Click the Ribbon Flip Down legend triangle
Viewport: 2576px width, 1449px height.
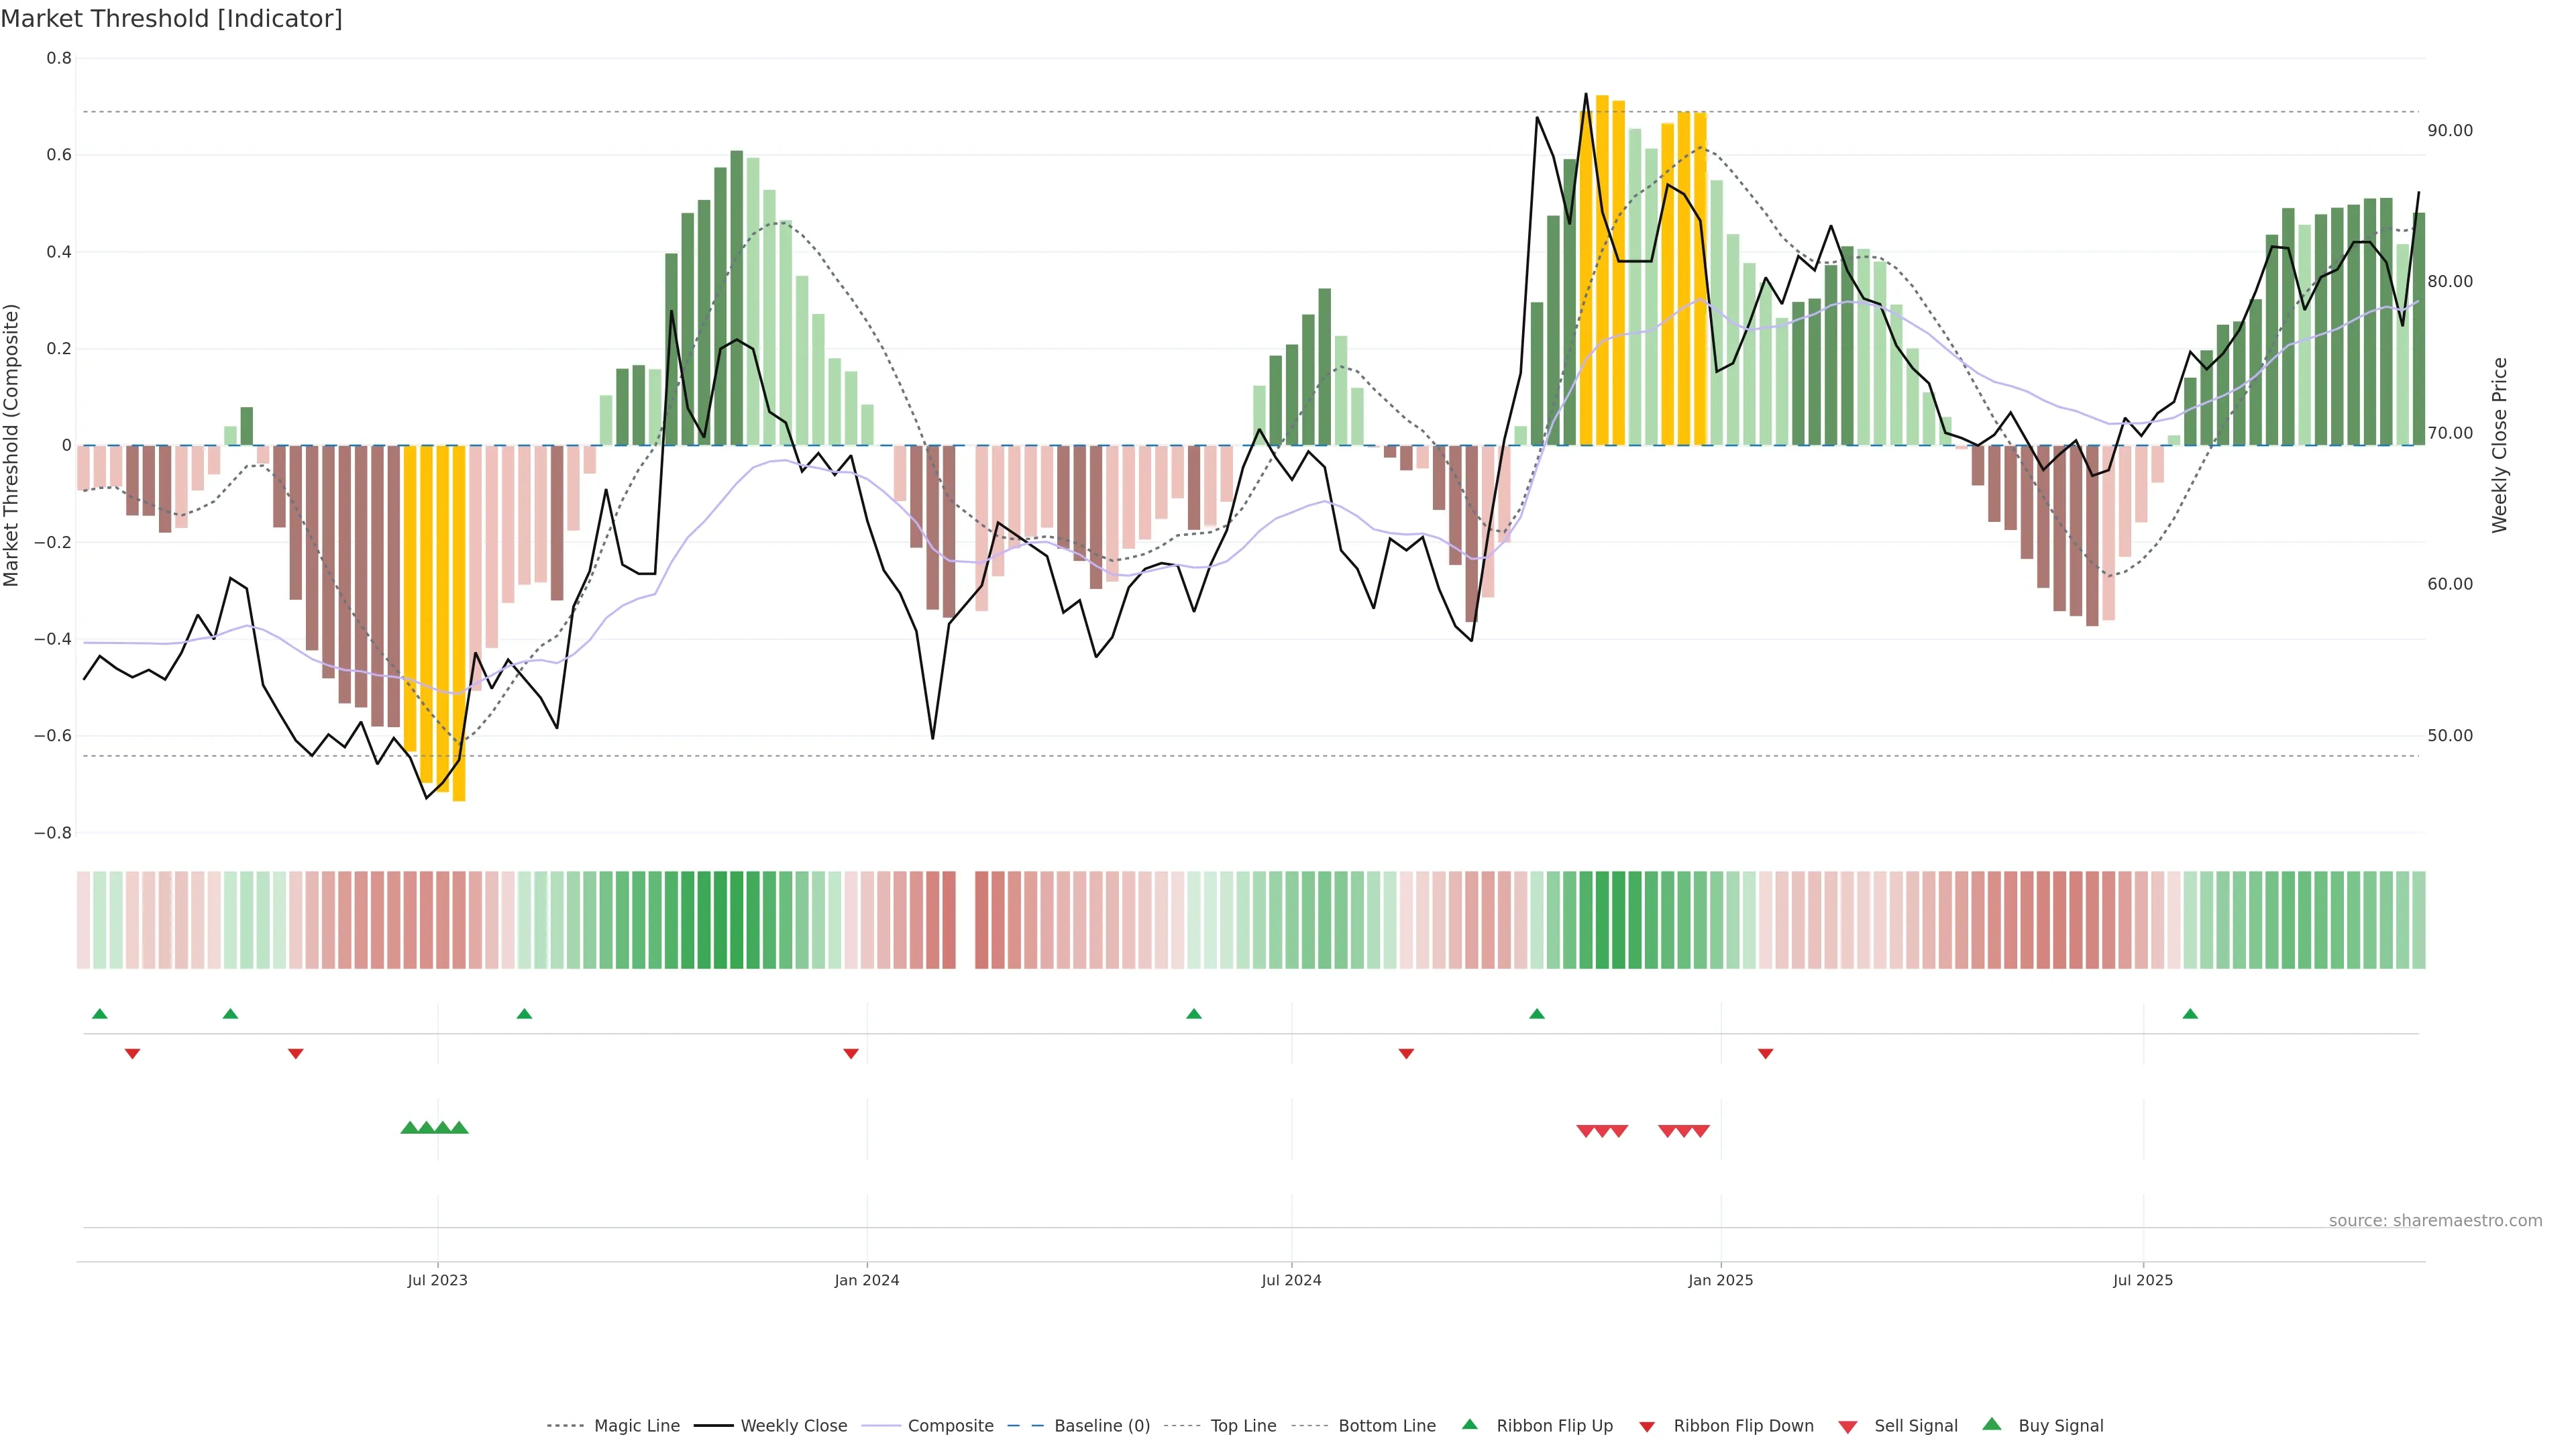[x=1647, y=1426]
